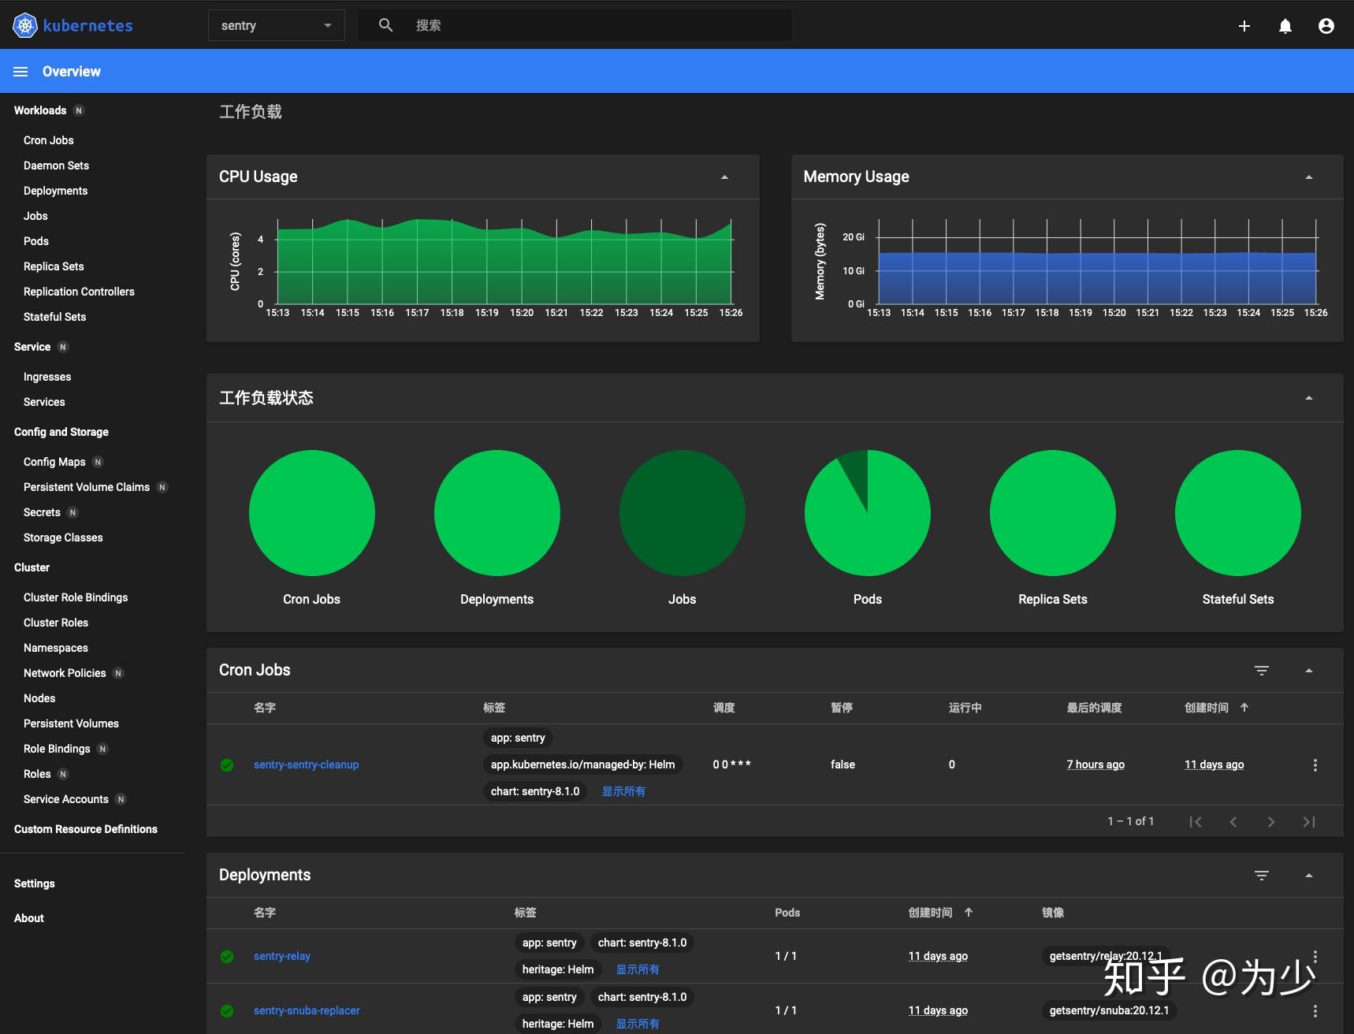Image resolution: width=1354 pixels, height=1034 pixels.
Task: Click the plus create resource icon
Action: [x=1244, y=26]
